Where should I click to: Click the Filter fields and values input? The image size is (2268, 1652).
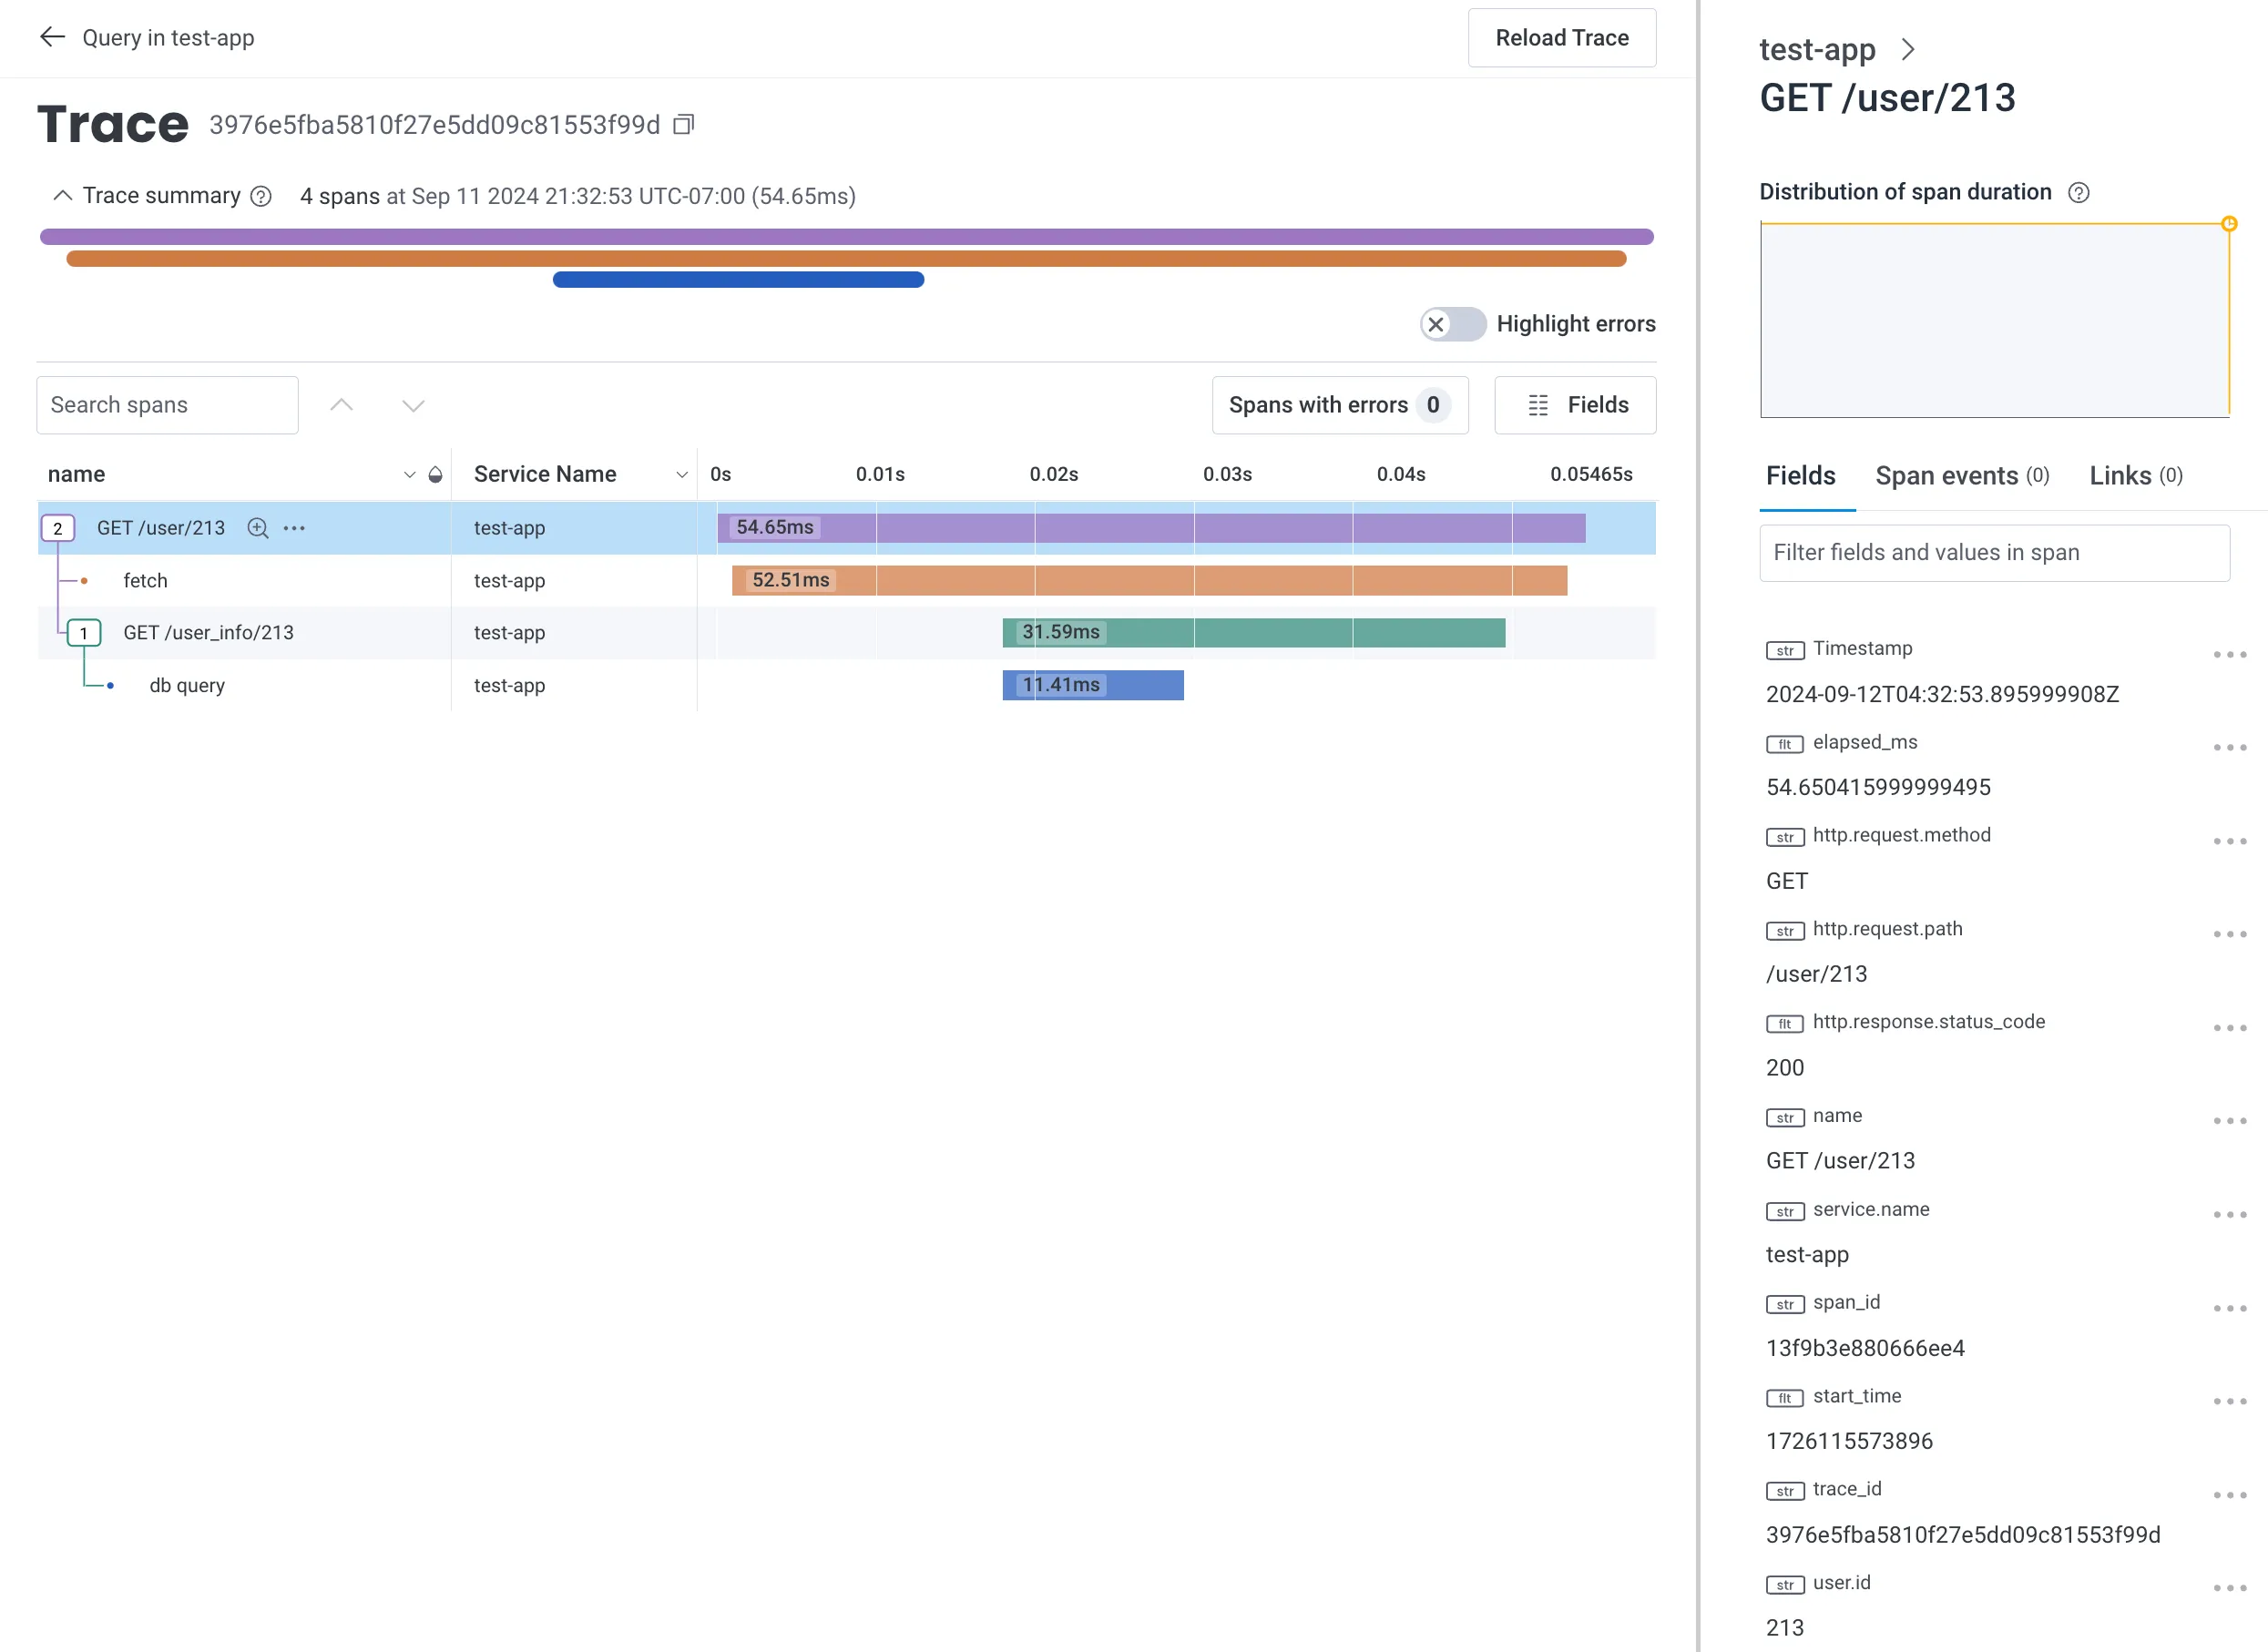tap(1994, 553)
